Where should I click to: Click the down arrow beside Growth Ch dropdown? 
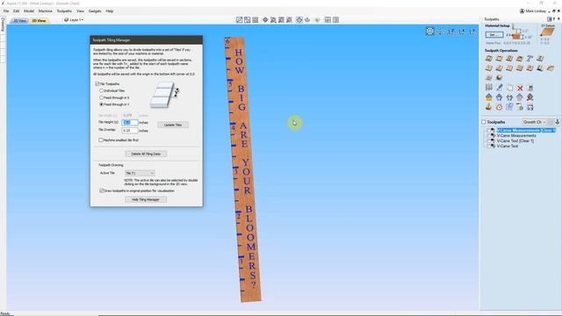pyautogui.click(x=557, y=122)
